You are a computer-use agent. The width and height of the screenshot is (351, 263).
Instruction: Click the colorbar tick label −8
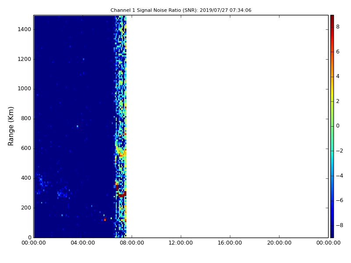tap(340, 225)
